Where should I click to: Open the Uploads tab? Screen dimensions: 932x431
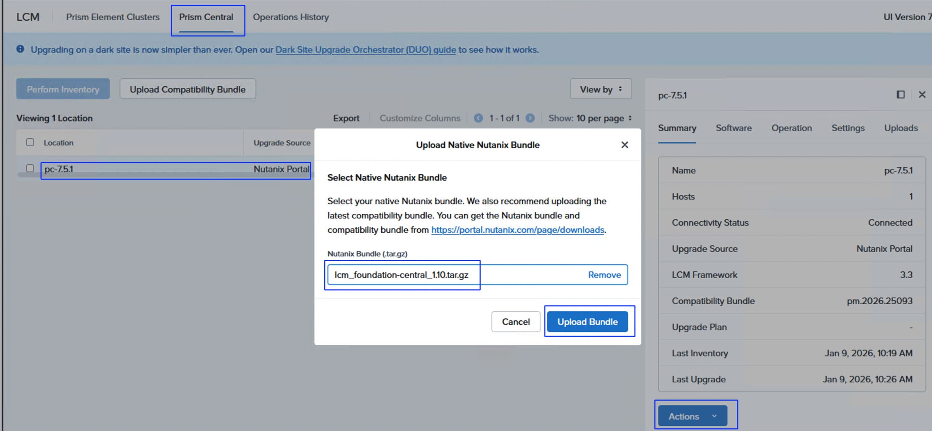900,128
